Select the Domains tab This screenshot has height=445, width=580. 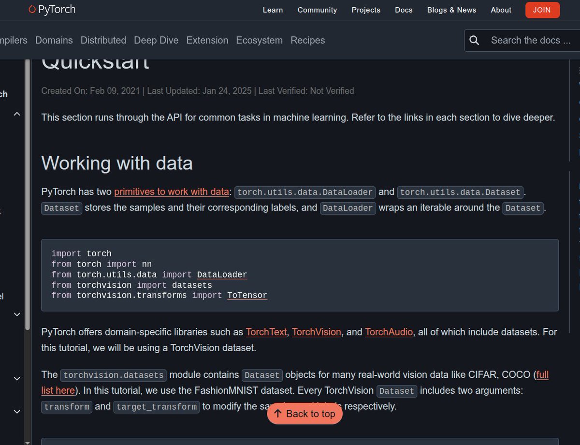(x=54, y=40)
